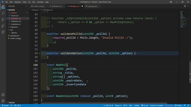Place cursor on line number 100
Screen dimensions: 191x107
(36, 65)
